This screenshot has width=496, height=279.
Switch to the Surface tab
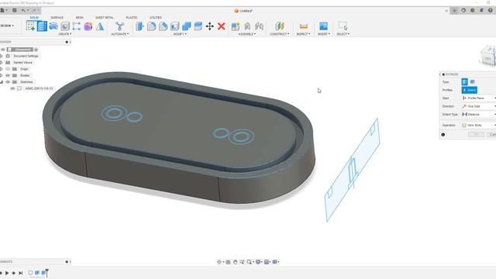57,17
